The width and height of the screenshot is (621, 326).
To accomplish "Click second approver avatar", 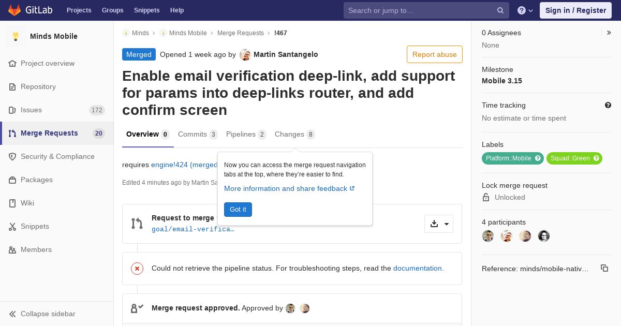I will 305,308.
